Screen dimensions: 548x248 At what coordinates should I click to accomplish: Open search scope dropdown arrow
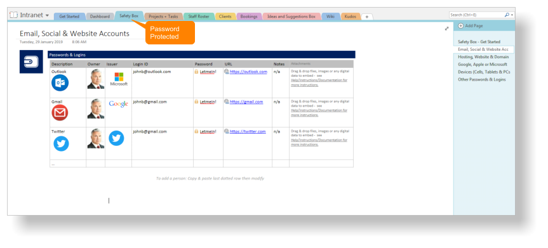point(512,15)
